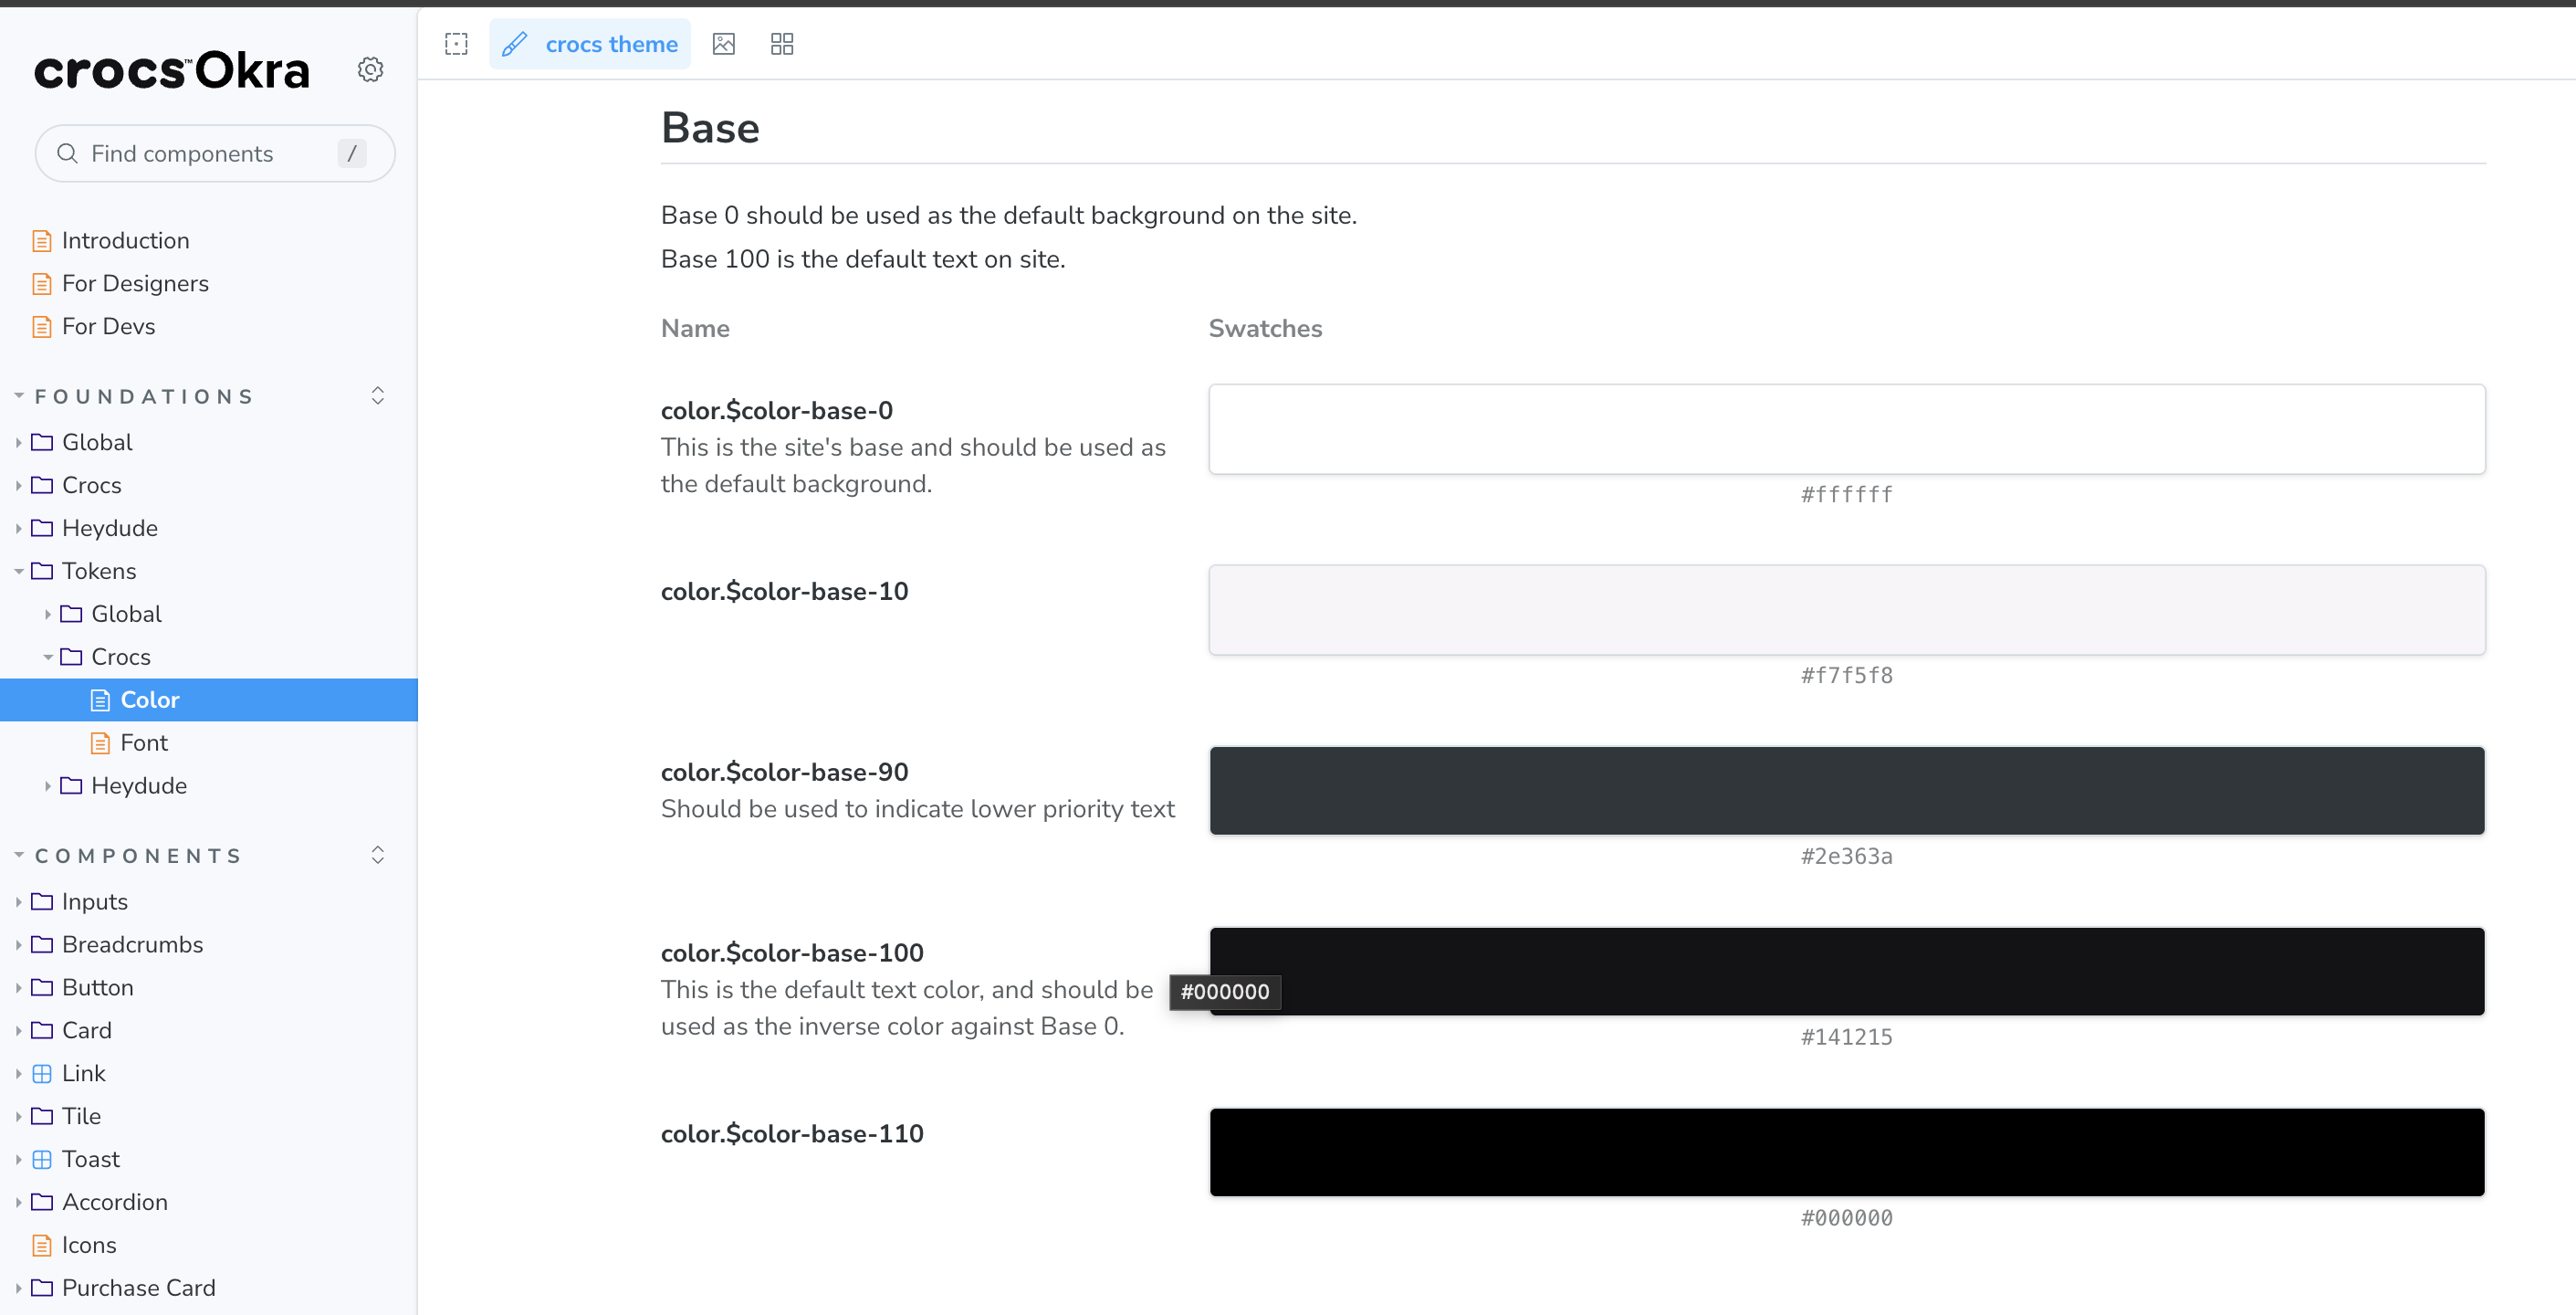Open the Toast component grid icon
This screenshot has height=1315, width=2576.
tap(42, 1159)
